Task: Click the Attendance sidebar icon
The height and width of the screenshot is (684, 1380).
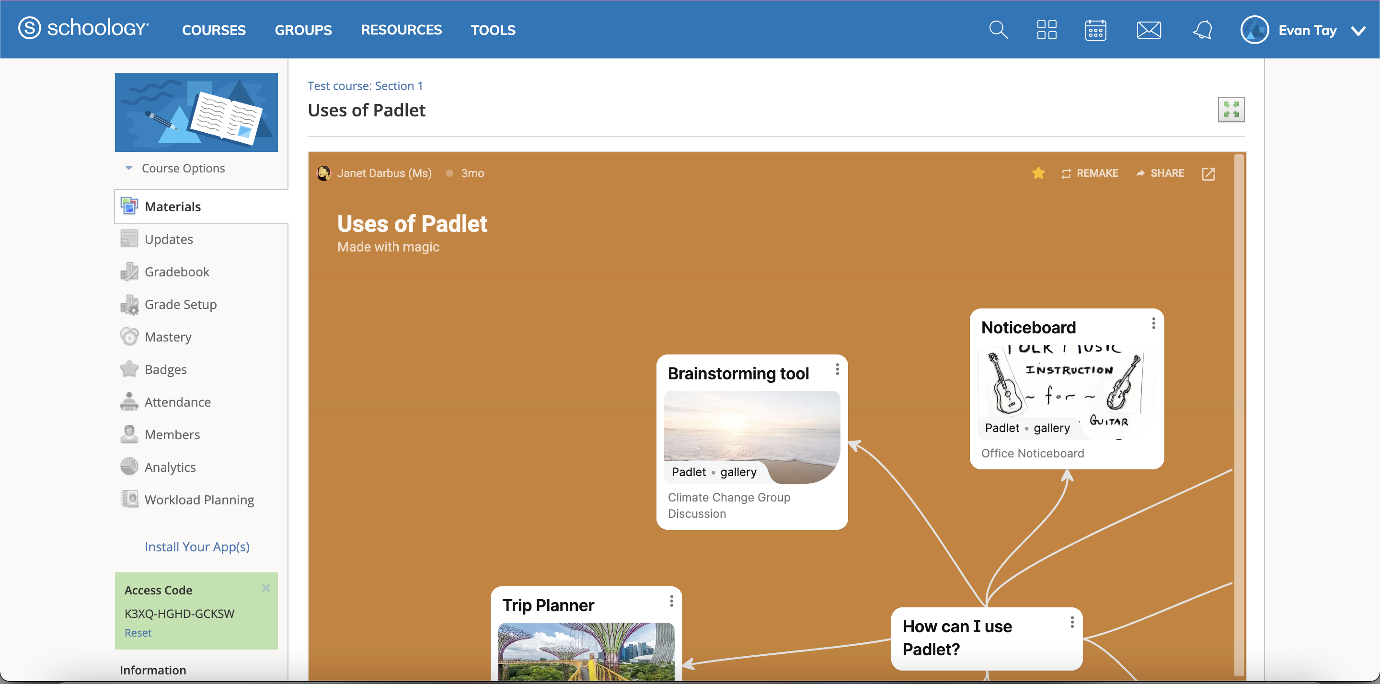Action: pos(129,402)
